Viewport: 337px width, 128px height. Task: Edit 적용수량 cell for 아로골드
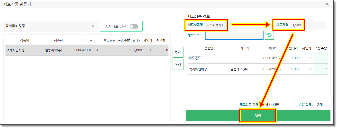click(321, 58)
